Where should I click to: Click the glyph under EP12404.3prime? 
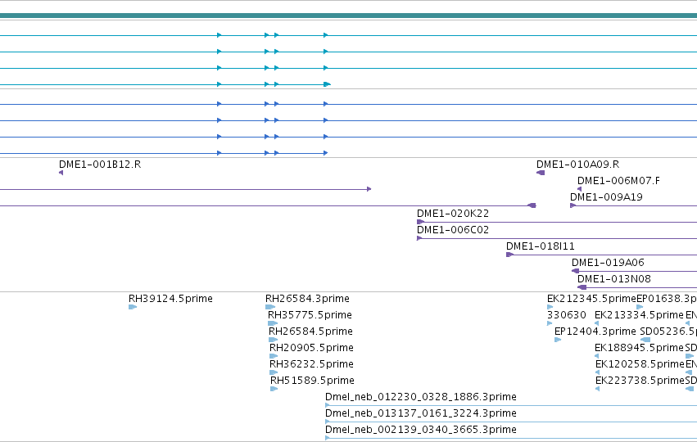558,340
